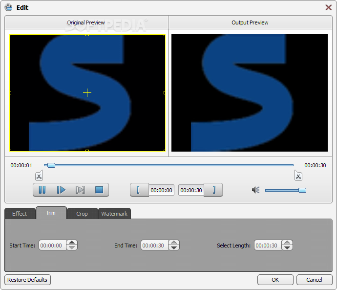The height and width of the screenshot is (290, 337).
Task: Click the Output Preview header
Action: point(250,22)
